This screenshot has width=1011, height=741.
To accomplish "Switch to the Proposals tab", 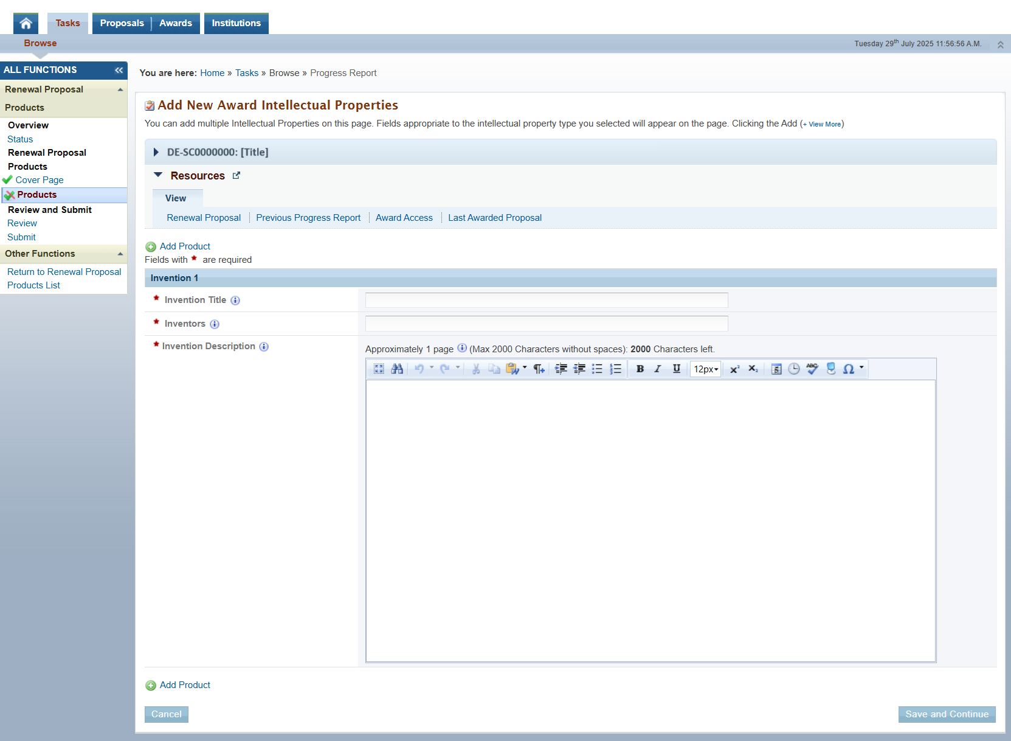I will click(x=122, y=23).
